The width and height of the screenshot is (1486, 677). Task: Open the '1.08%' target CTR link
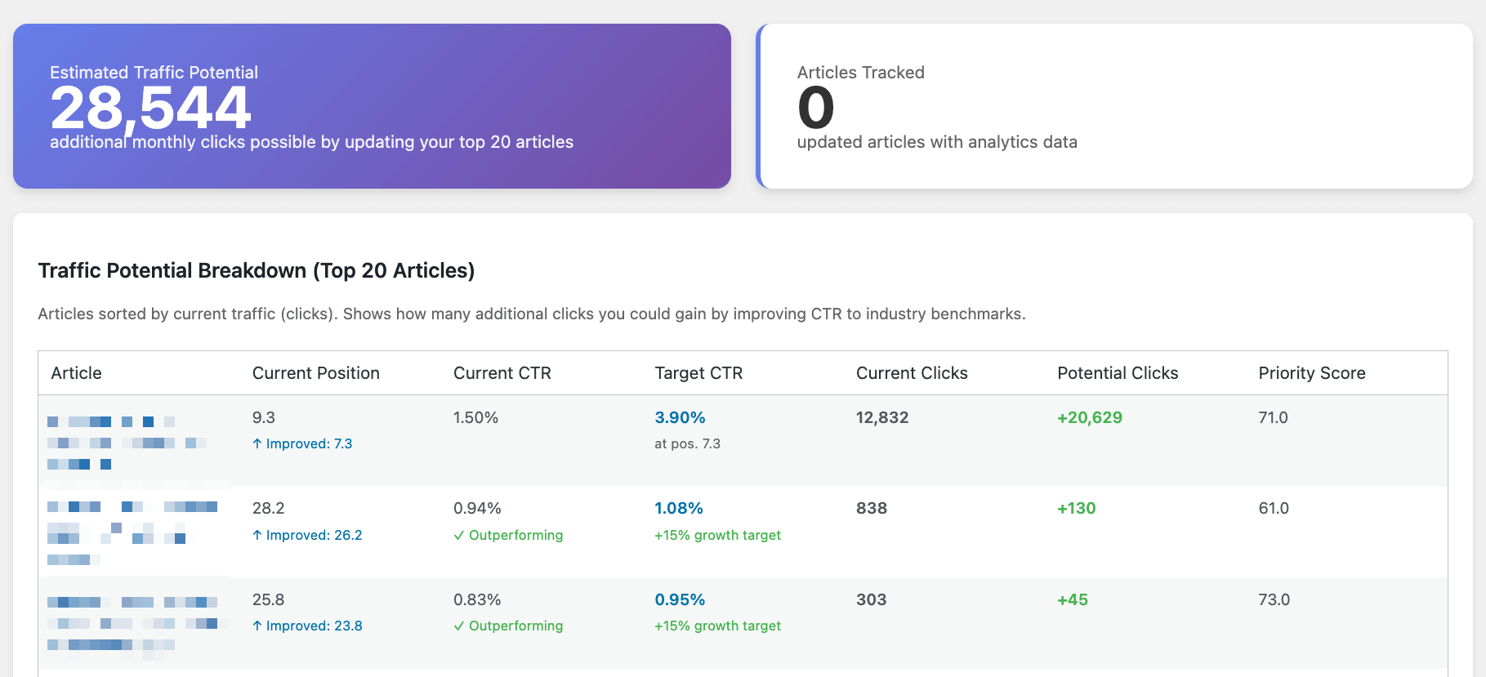(x=678, y=508)
